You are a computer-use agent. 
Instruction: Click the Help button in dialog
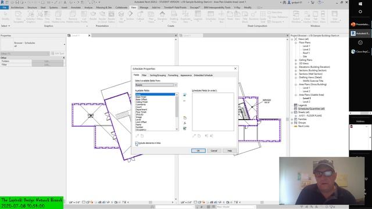(x=230, y=151)
